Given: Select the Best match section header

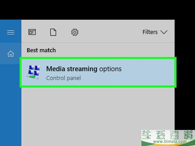Looking at the screenshot, I should click(x=41, y=50).
